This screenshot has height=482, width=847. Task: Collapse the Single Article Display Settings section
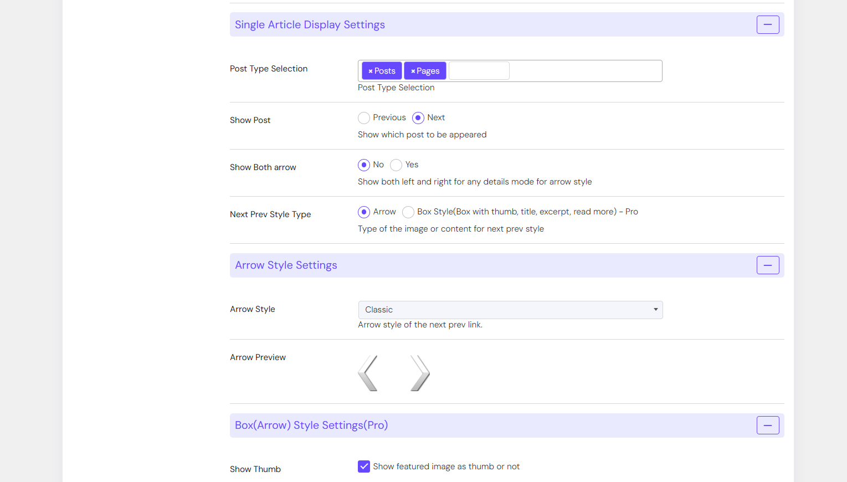point(768,24)
